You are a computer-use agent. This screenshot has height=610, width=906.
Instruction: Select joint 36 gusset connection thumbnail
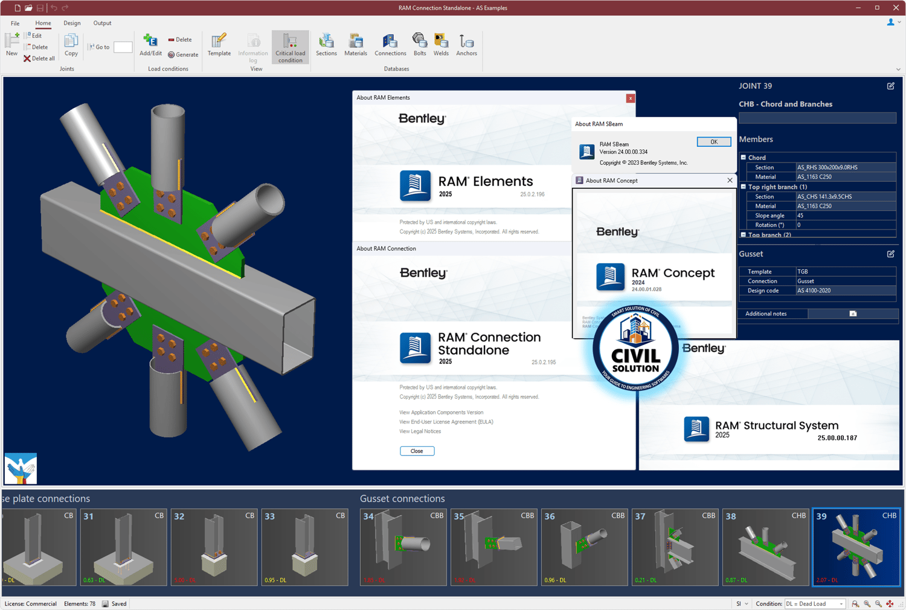[585, 547]
